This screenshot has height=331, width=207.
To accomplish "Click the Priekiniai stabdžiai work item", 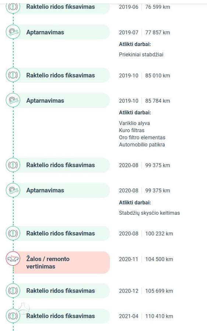I will coord(141,54).
